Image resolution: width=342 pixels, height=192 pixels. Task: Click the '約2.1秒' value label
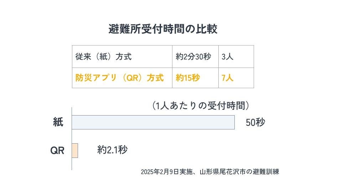tap(112, 150)
